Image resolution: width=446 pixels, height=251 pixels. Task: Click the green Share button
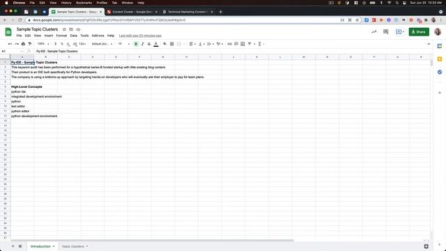pos(419,32)
